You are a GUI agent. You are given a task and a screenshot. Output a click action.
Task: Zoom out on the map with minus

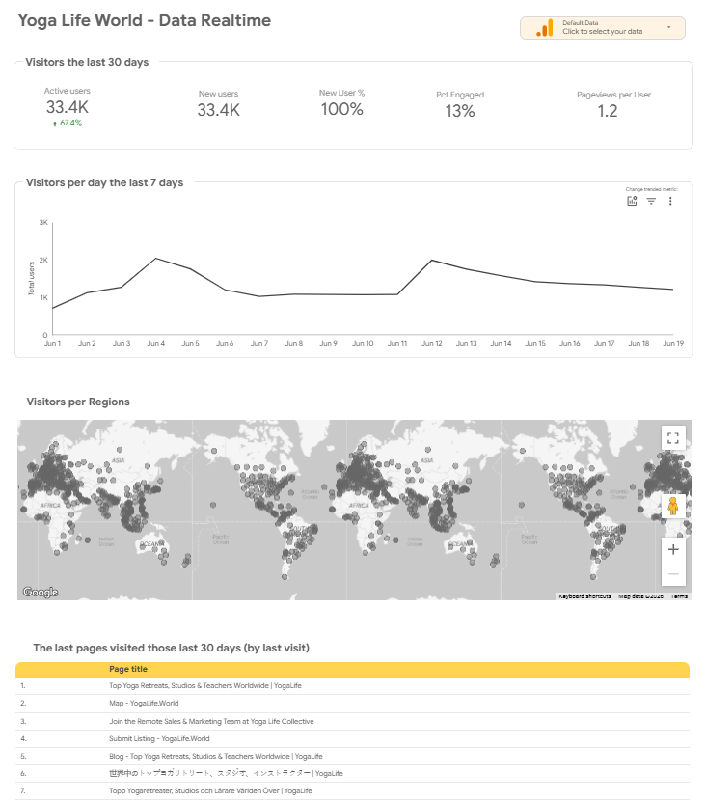(673, 573)
